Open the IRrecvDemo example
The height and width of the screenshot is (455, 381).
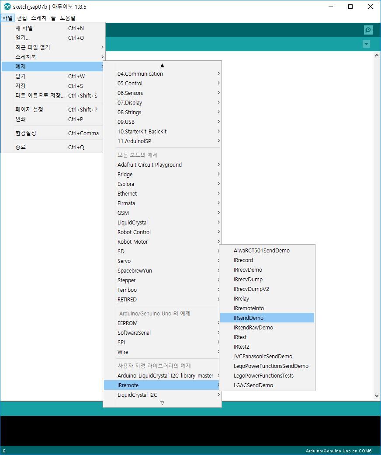pos(267,269)
